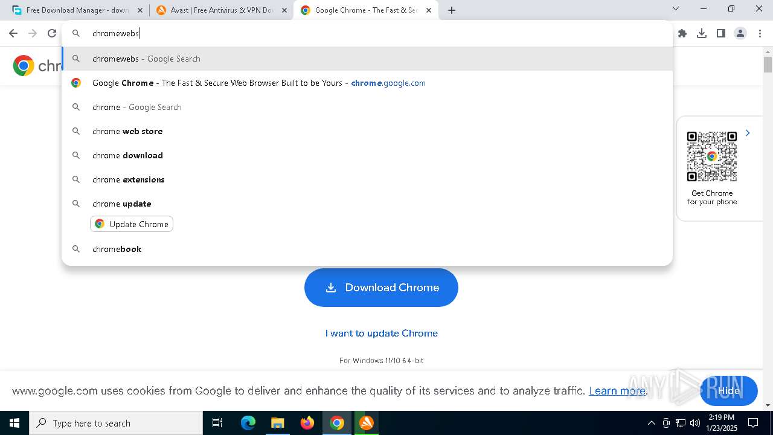The width and height of the screenshot is (773, 435).
Task: Open a new tab with plus button
Action: 452,10
